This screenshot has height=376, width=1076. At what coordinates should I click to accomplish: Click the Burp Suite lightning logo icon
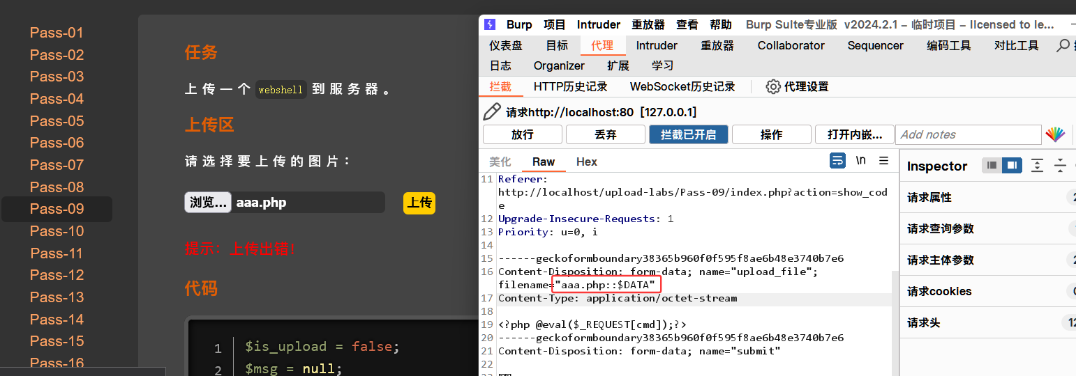tap(490, 24)
